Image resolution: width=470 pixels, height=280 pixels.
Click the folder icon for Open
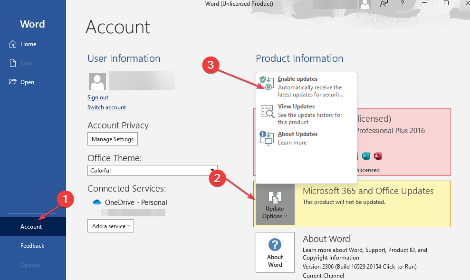tap(12, 82)
